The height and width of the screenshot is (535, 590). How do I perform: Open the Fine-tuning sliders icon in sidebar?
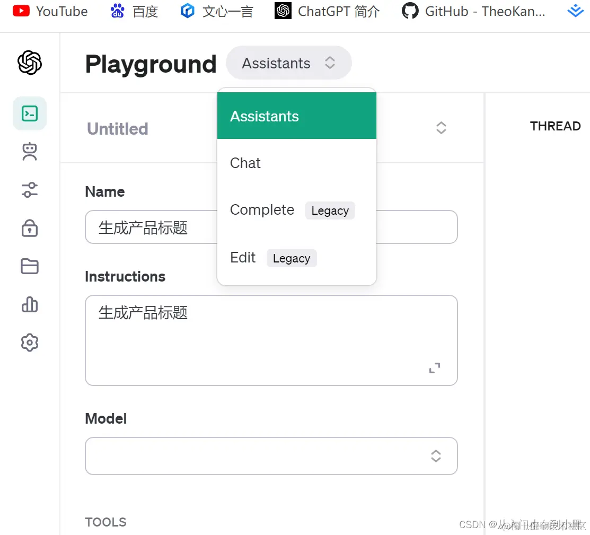(30, 190)
